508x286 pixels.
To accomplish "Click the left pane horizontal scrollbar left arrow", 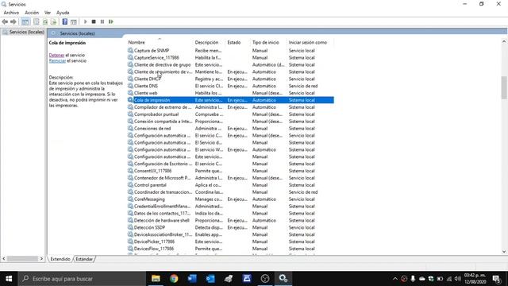I will (x=4, y=259).
